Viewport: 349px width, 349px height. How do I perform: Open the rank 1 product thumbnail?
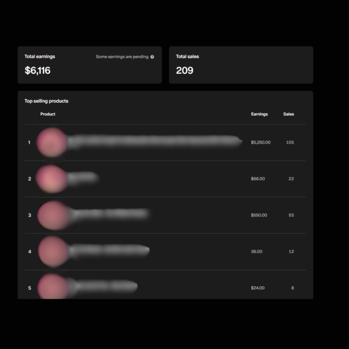tap(52, 142)
